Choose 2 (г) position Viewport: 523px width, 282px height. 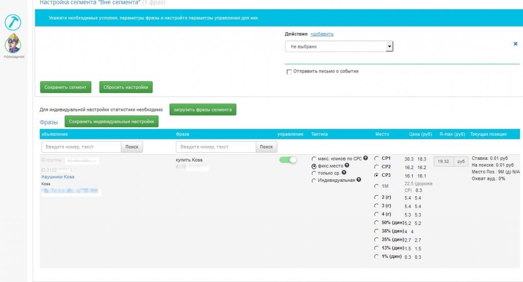pyautogui.click(x=376, y=197)
